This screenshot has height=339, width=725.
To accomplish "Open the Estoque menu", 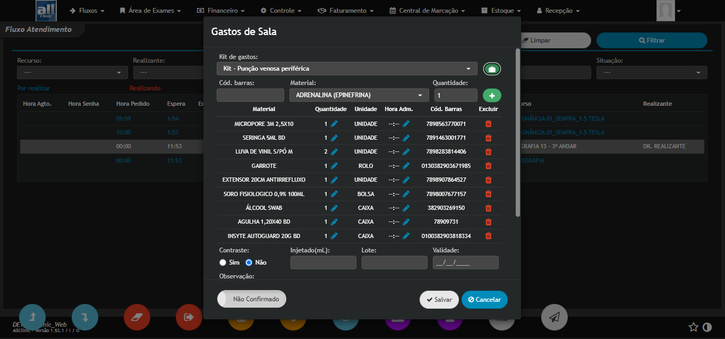I will click(500, 10).
